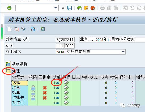Execute the 准备 step
Screen dimensions: 145x112
[x=66, y=88]
